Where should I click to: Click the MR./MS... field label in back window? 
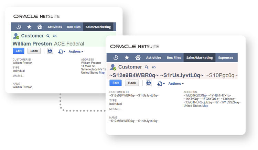pos(19,76)
